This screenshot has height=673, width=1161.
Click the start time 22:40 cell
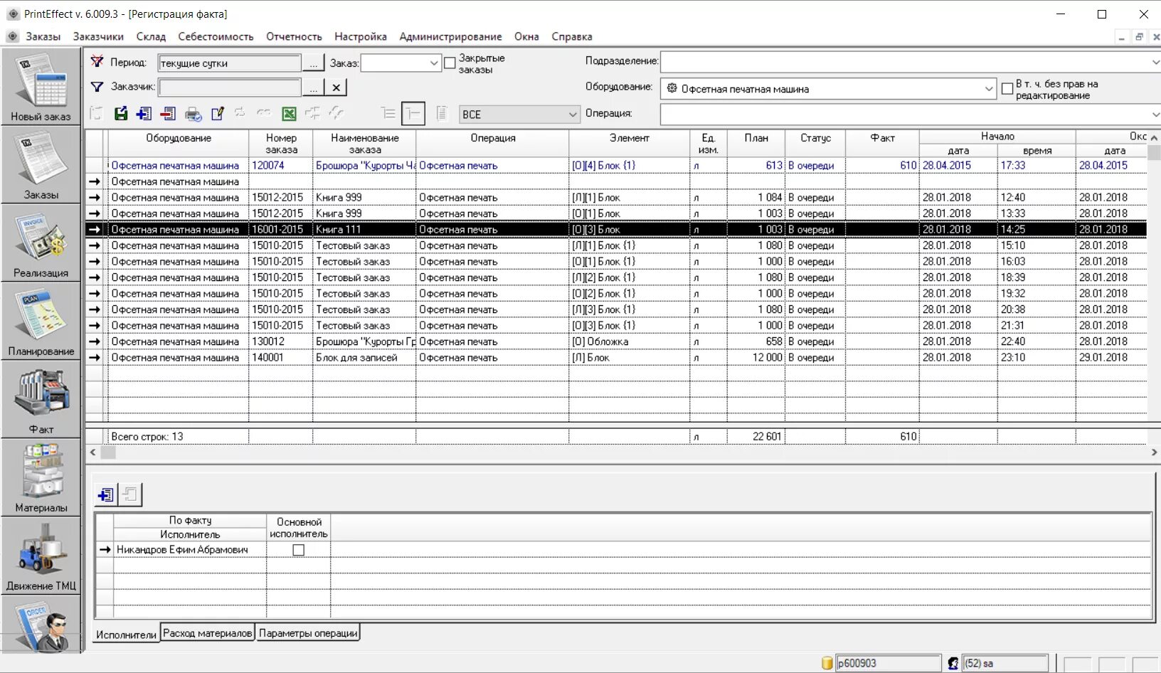pos(1037,341)
